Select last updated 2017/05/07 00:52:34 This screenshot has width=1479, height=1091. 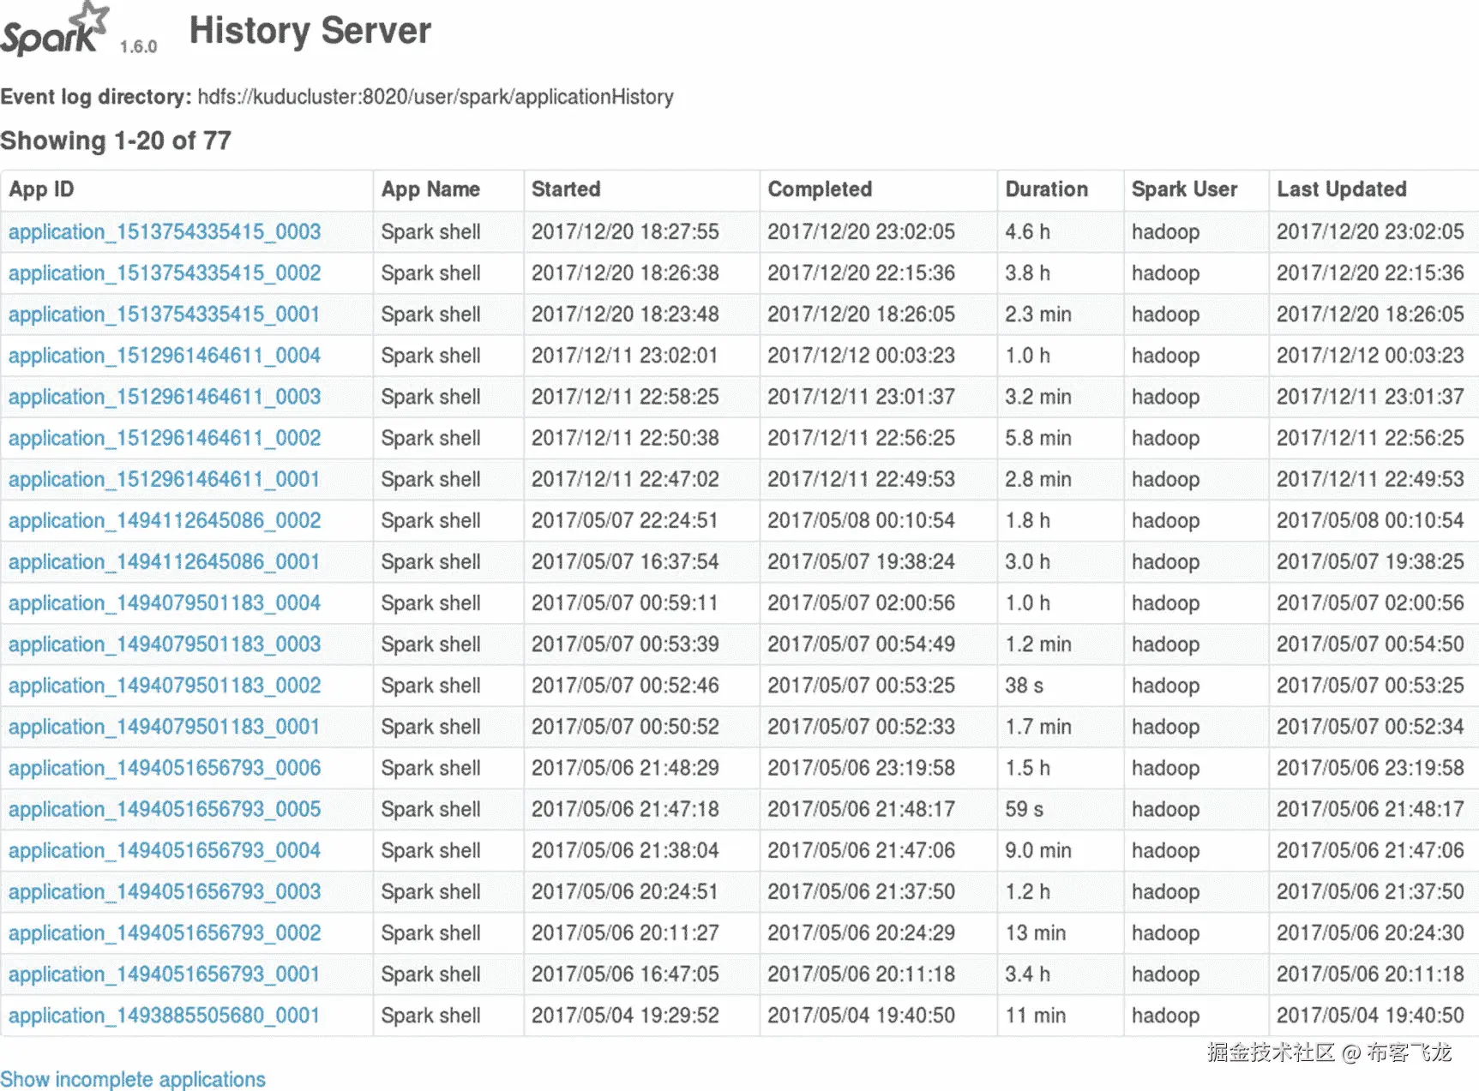(x=1370, y=727)
